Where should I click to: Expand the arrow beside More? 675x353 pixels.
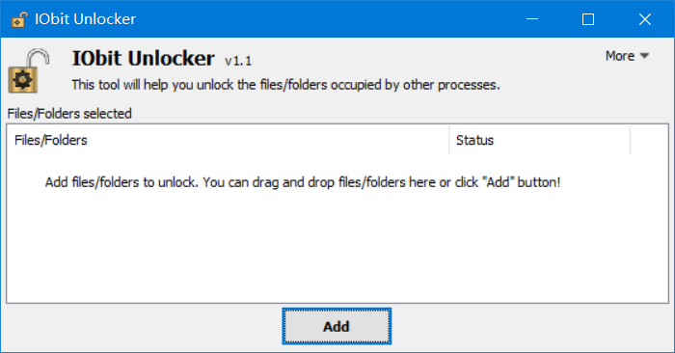tap(644, 56)
